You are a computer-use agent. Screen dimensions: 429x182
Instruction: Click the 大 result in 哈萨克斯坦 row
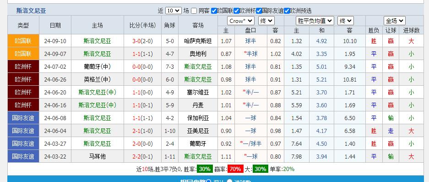point(411,41)
